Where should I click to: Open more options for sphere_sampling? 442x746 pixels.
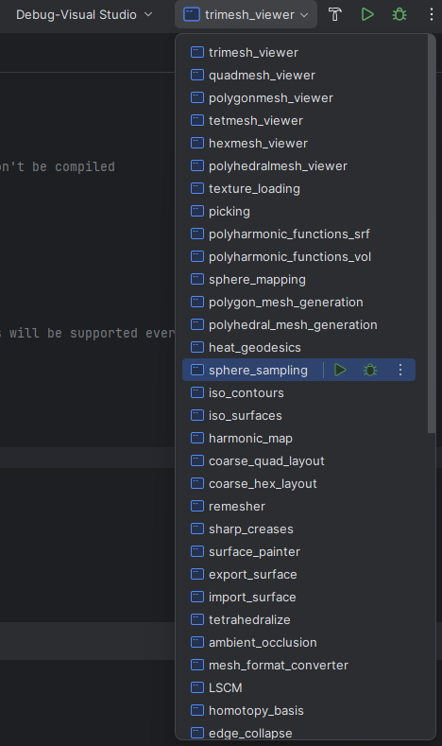point(400,370)
